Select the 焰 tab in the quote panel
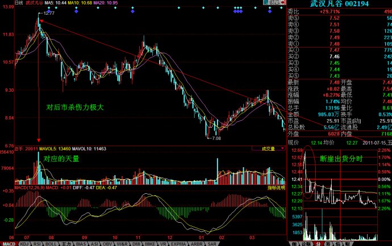This screenshot has height=246, width=392. (338, 244)
